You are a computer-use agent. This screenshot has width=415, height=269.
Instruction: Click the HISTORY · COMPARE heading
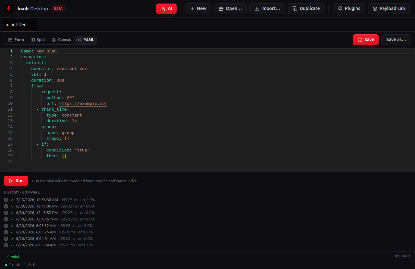click(22, 192)
